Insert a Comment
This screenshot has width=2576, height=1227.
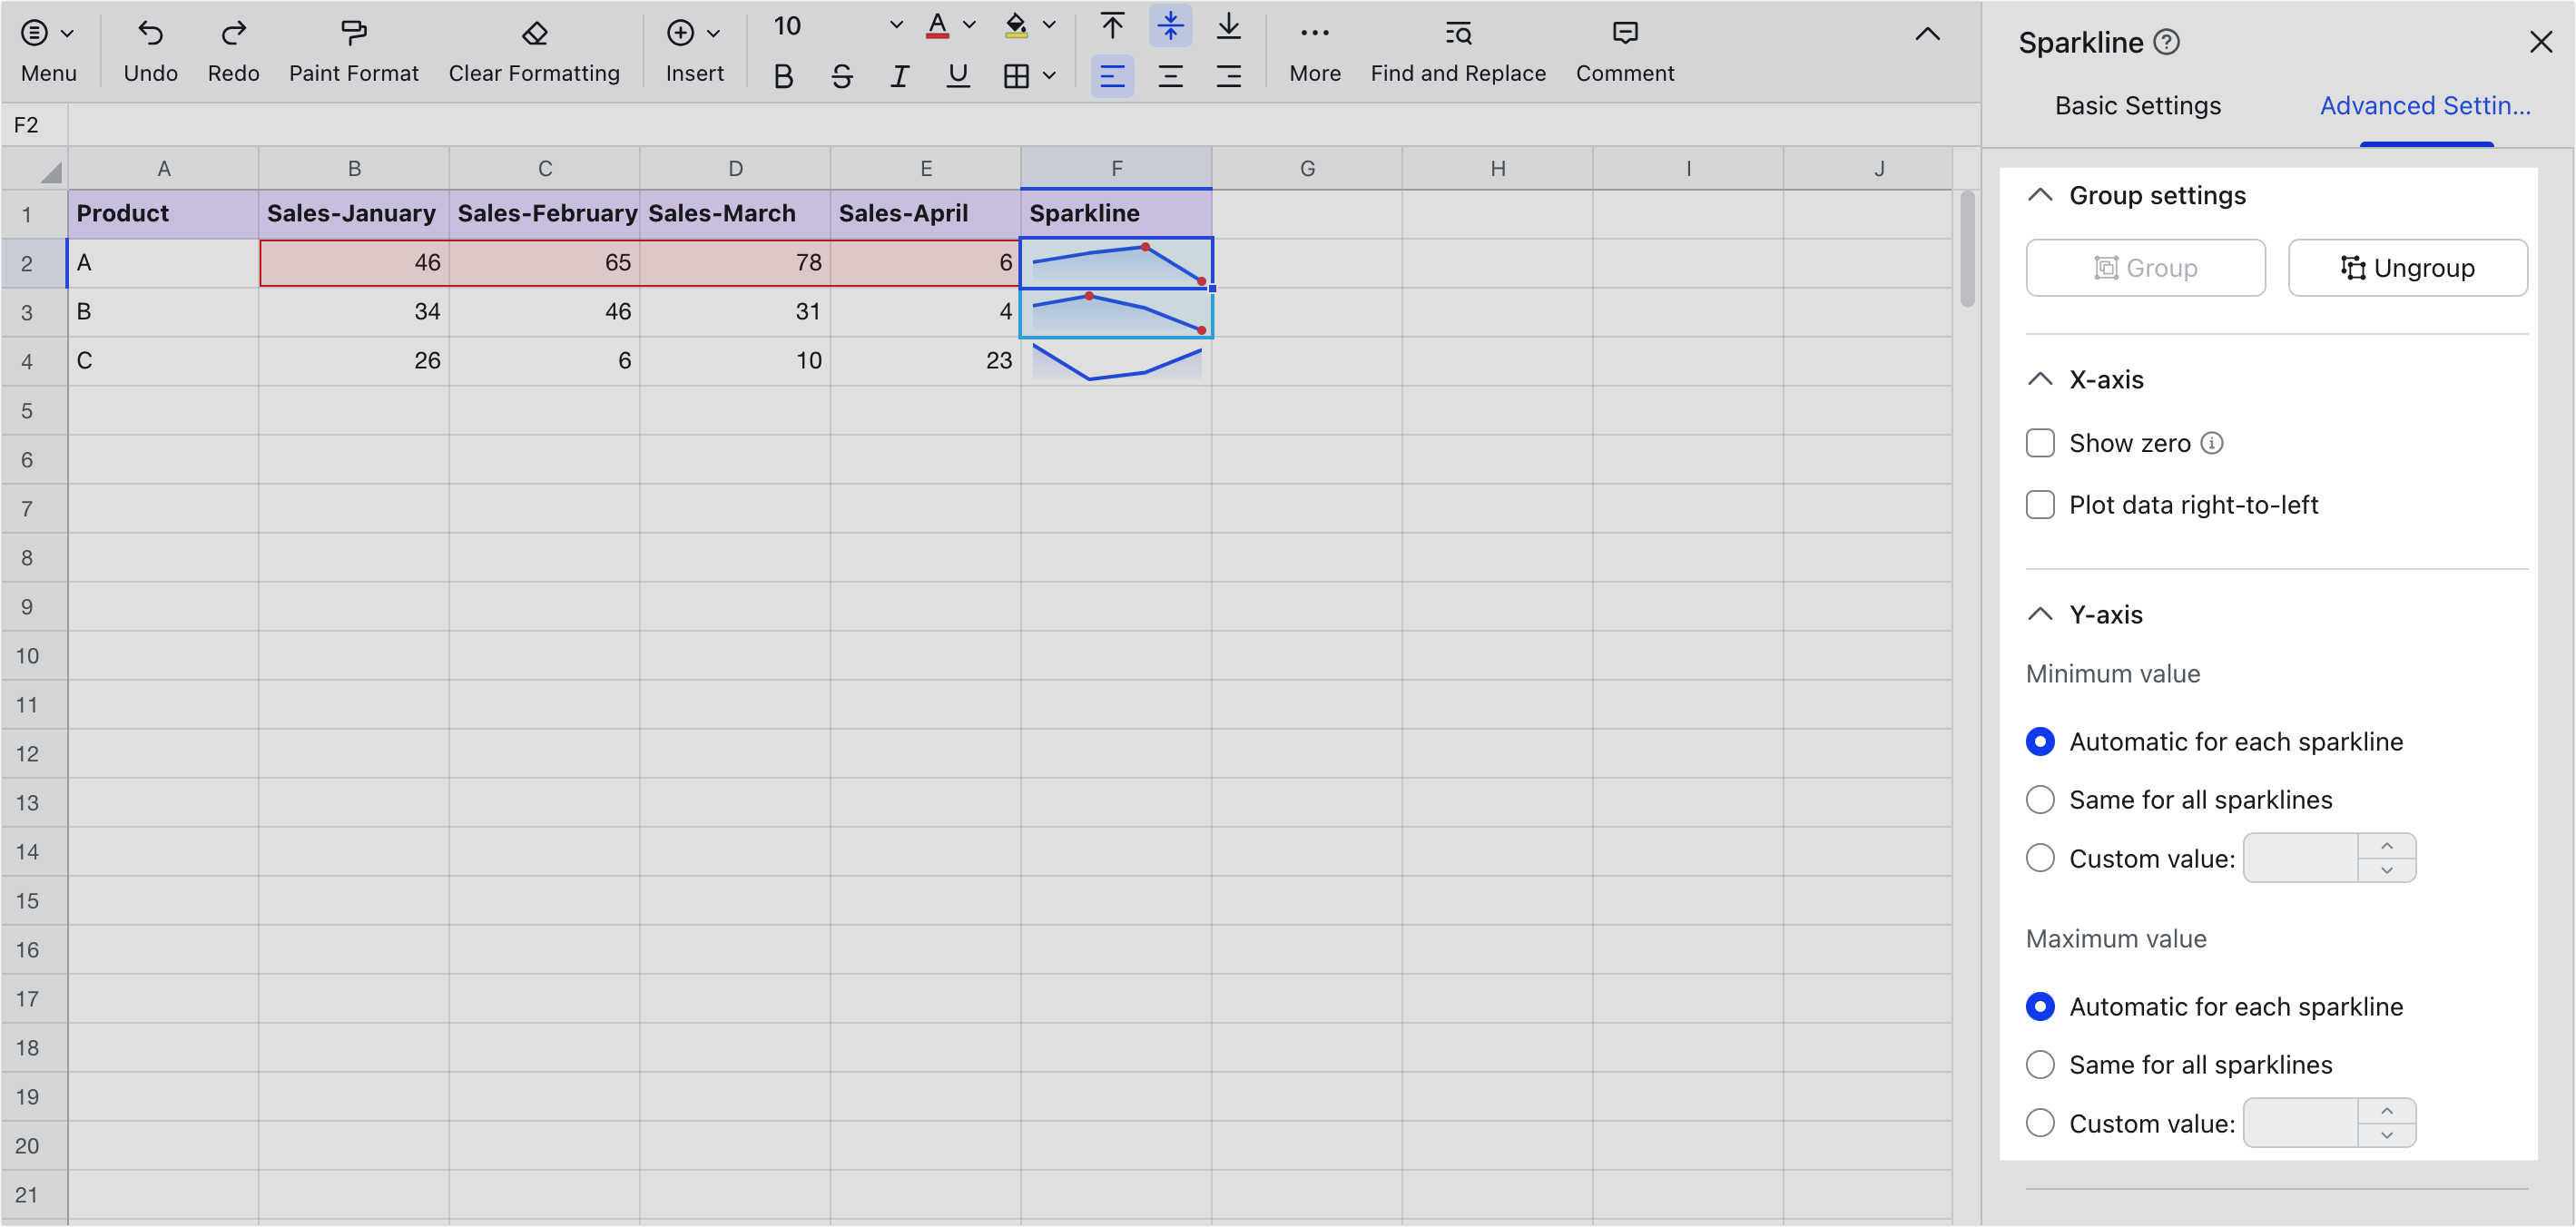(x=1624, y=48)
